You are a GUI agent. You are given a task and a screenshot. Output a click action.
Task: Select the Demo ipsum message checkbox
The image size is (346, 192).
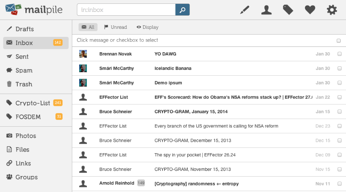click(x=339, y=83)
